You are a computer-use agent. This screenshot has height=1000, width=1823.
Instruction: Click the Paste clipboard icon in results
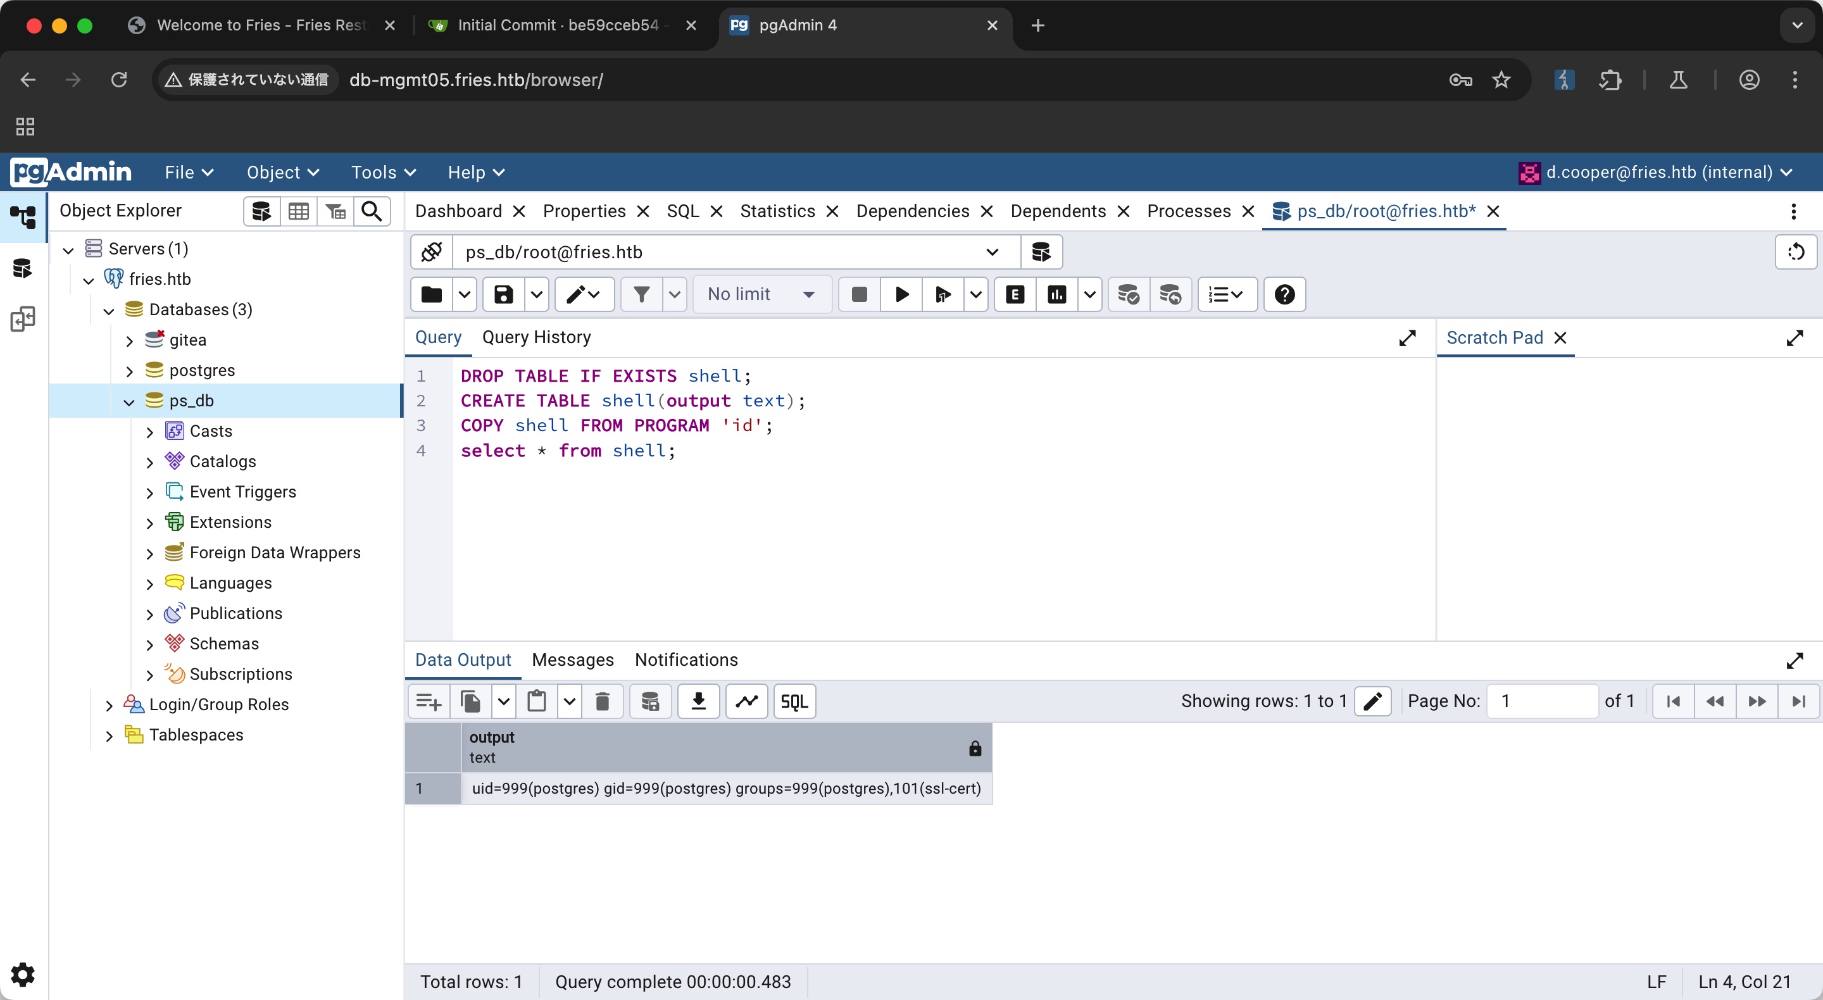click(536, 701)
